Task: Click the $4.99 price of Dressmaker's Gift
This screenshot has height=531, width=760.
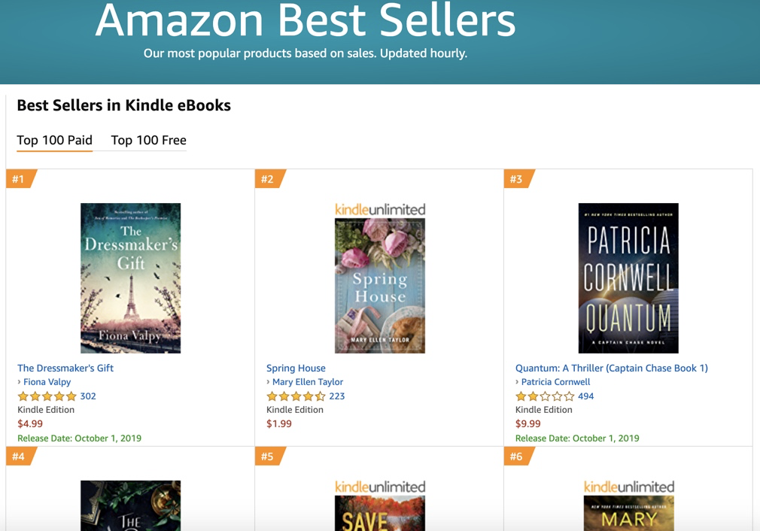Action: [30, 424]
